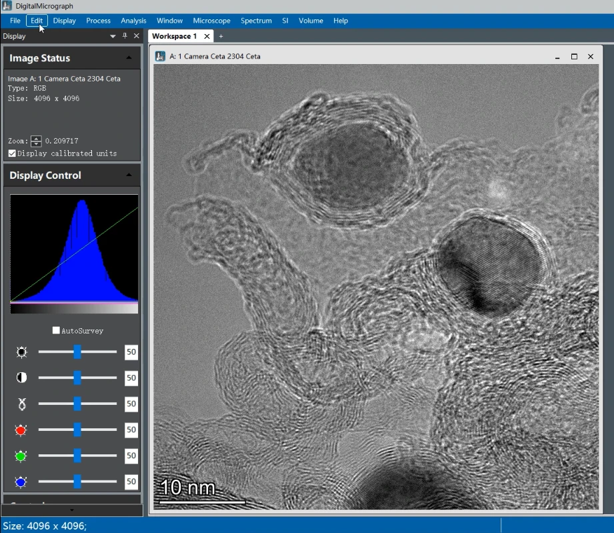Click the brightness icon in Display Control
Viewport: 614px width, 533px height.
[x=21, y=352]
